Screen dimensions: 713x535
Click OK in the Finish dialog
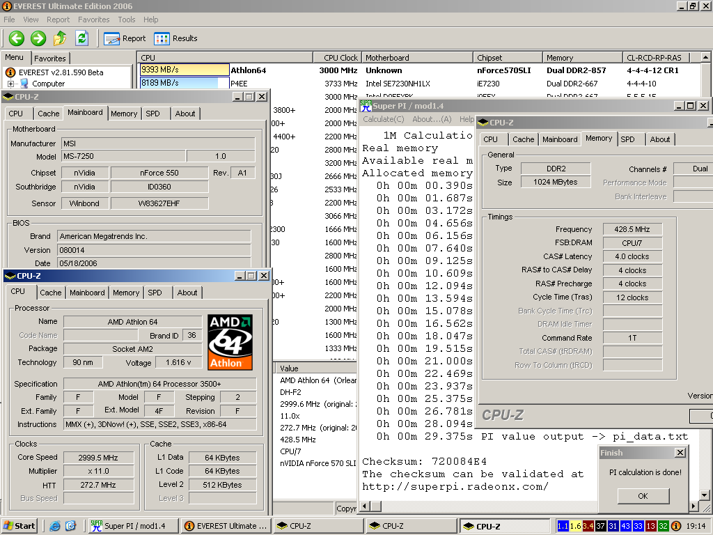(643, 496)
